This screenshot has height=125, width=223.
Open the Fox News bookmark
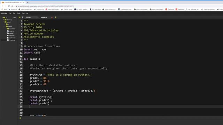coord(81,9)
